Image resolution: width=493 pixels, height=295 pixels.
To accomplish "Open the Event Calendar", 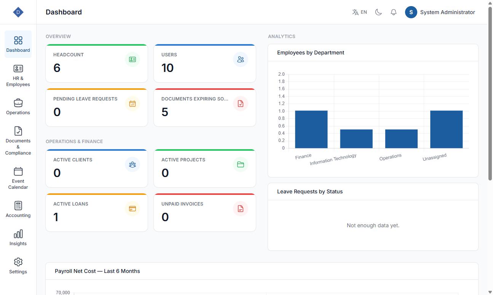I will (x=18, y=178).
